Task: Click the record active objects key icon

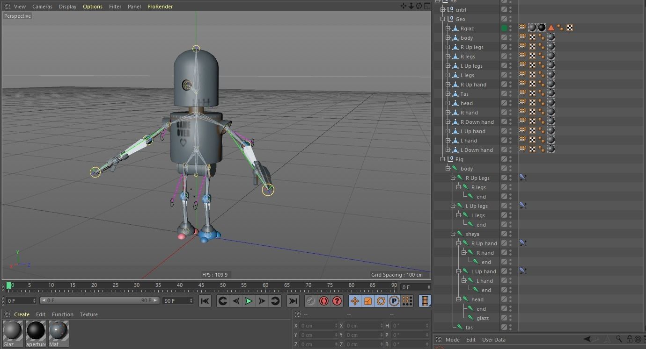Action: 310,301
